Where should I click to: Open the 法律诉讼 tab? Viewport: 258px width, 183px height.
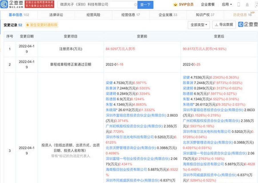pos(56,15)
